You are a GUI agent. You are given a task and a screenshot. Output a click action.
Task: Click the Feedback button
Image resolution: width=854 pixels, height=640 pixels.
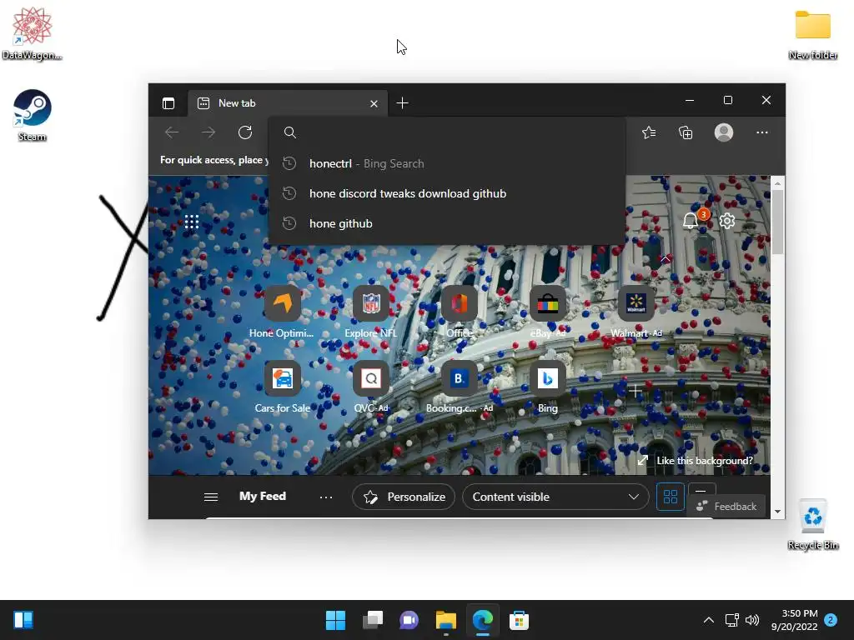[x=726, y=507]
